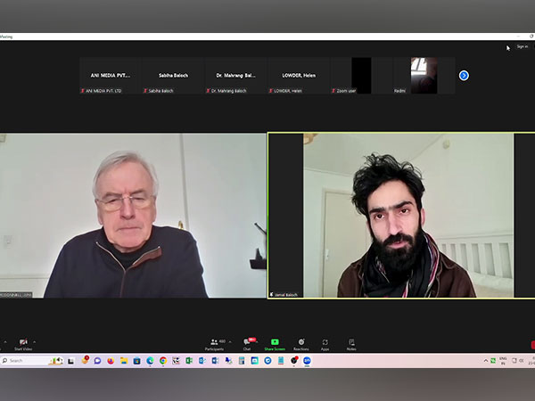Image resolution: width=535 pixels, height=401 pixels.
Task: Switch to the Zoom app taskbar icon
Action: point(307,361)
